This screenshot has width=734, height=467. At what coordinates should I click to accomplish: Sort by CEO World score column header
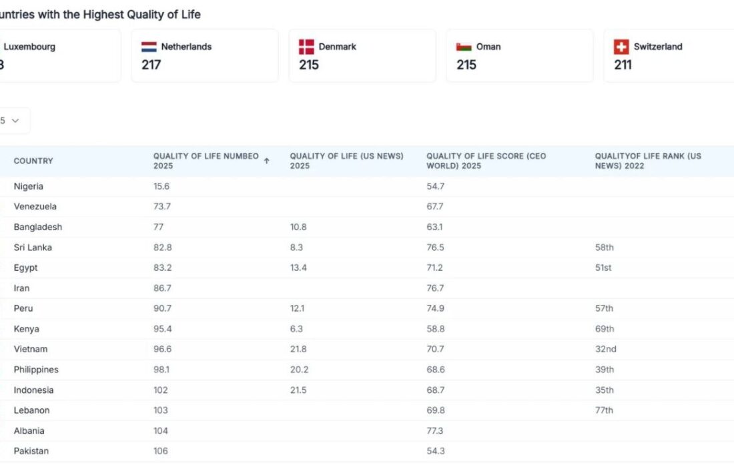click(x=486, y=161)
